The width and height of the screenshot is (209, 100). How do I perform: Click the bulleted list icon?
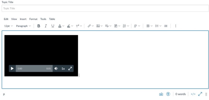click(x=157, y=26)
